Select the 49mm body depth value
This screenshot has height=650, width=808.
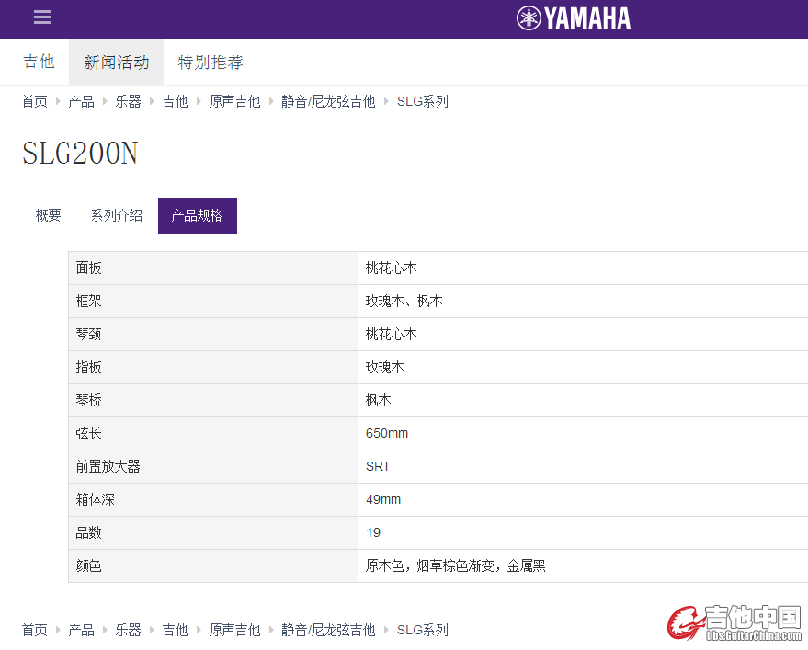383,499
